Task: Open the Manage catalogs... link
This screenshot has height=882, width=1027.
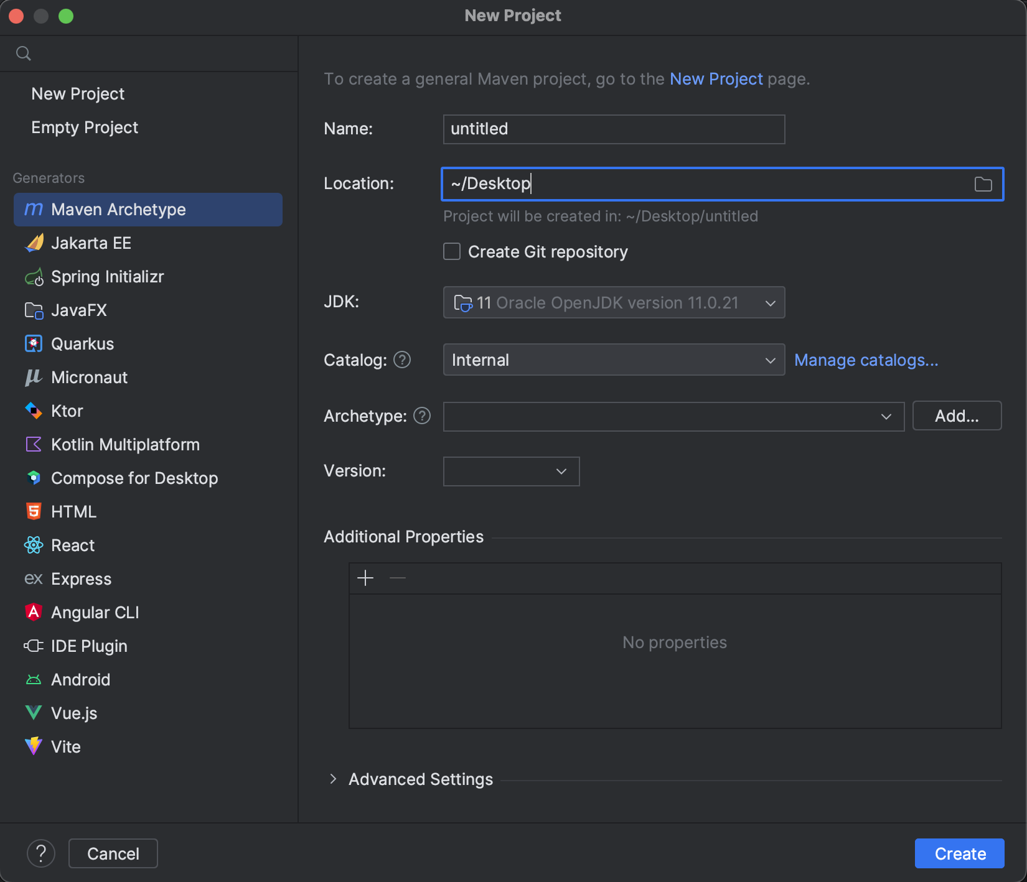Action: coord(866,360)
